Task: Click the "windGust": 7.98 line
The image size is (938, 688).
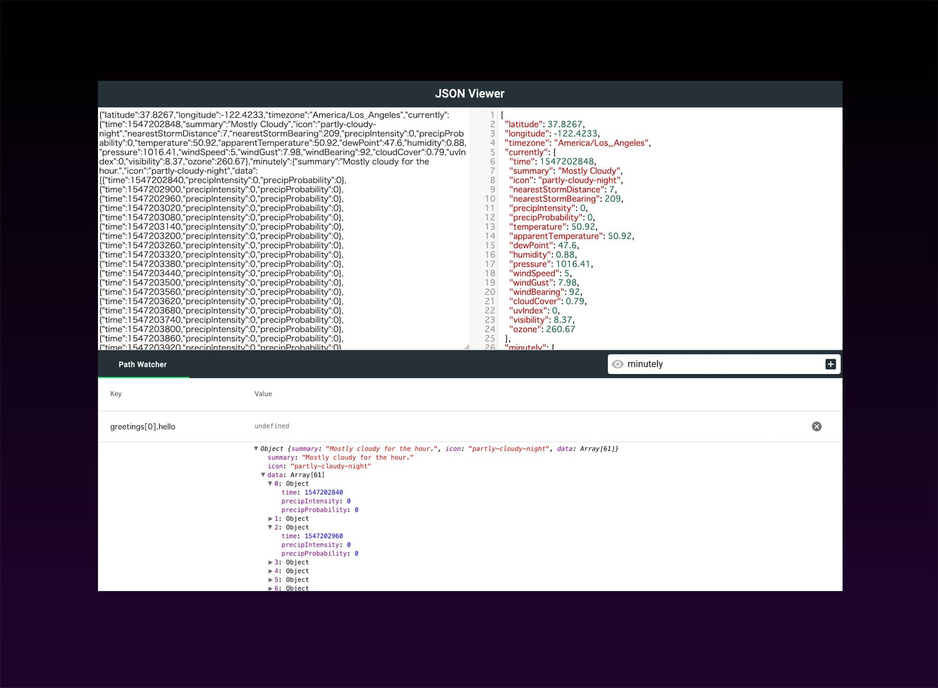Action: (x=544, y=282)
